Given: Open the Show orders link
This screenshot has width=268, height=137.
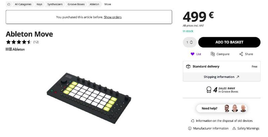Looking at the screenshot, I should 113,17.
